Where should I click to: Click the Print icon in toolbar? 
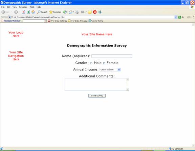(77, 12)
